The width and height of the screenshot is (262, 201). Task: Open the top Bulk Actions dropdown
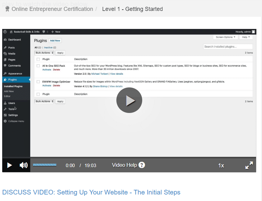click(44, 53)
